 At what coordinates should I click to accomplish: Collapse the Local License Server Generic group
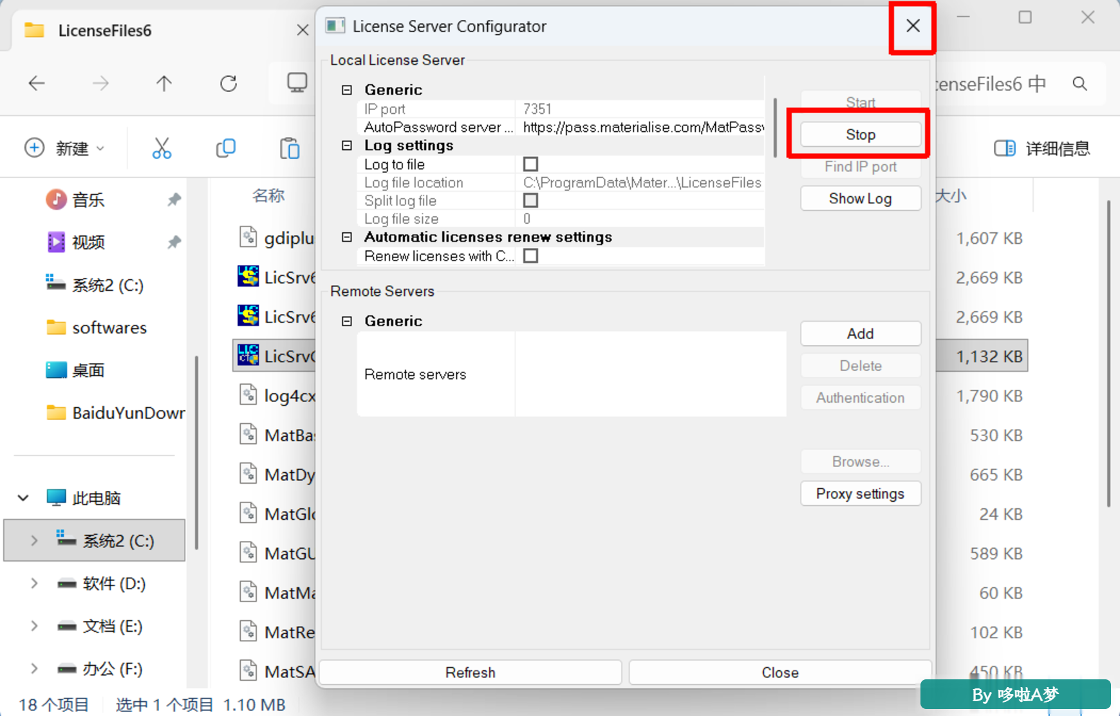pyautogui.click(x=347, y=90)
